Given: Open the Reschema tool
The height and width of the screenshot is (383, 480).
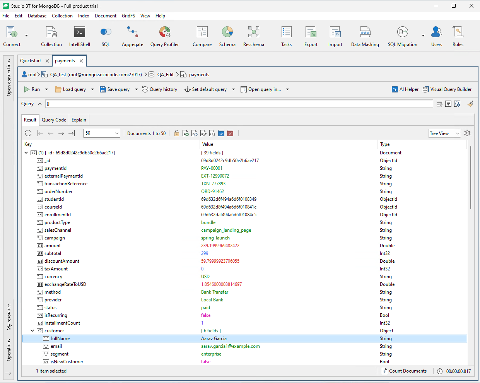Looking at the screenshot, I should point(254,36).
